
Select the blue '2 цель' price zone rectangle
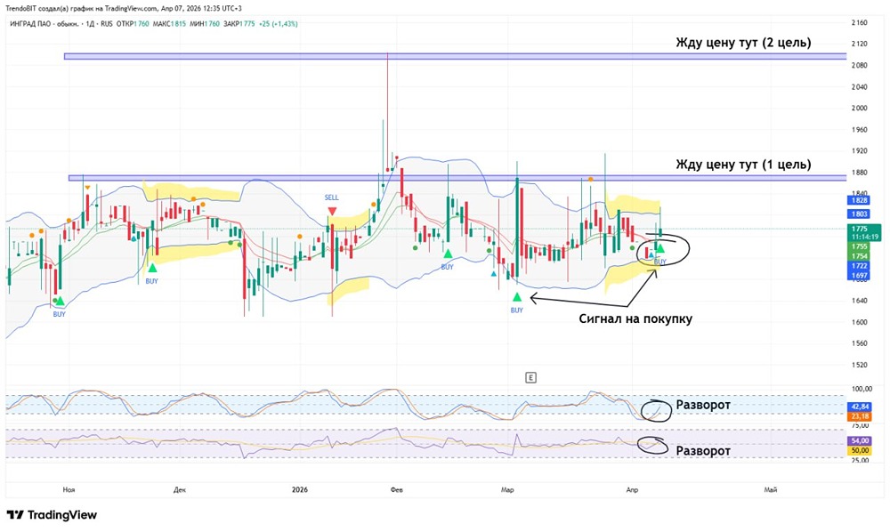point(455,56)
